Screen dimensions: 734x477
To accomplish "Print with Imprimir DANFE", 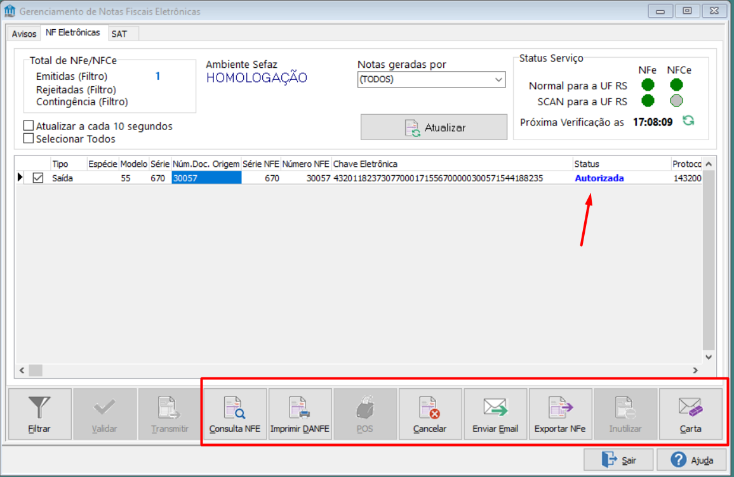I will pos(300,414).
